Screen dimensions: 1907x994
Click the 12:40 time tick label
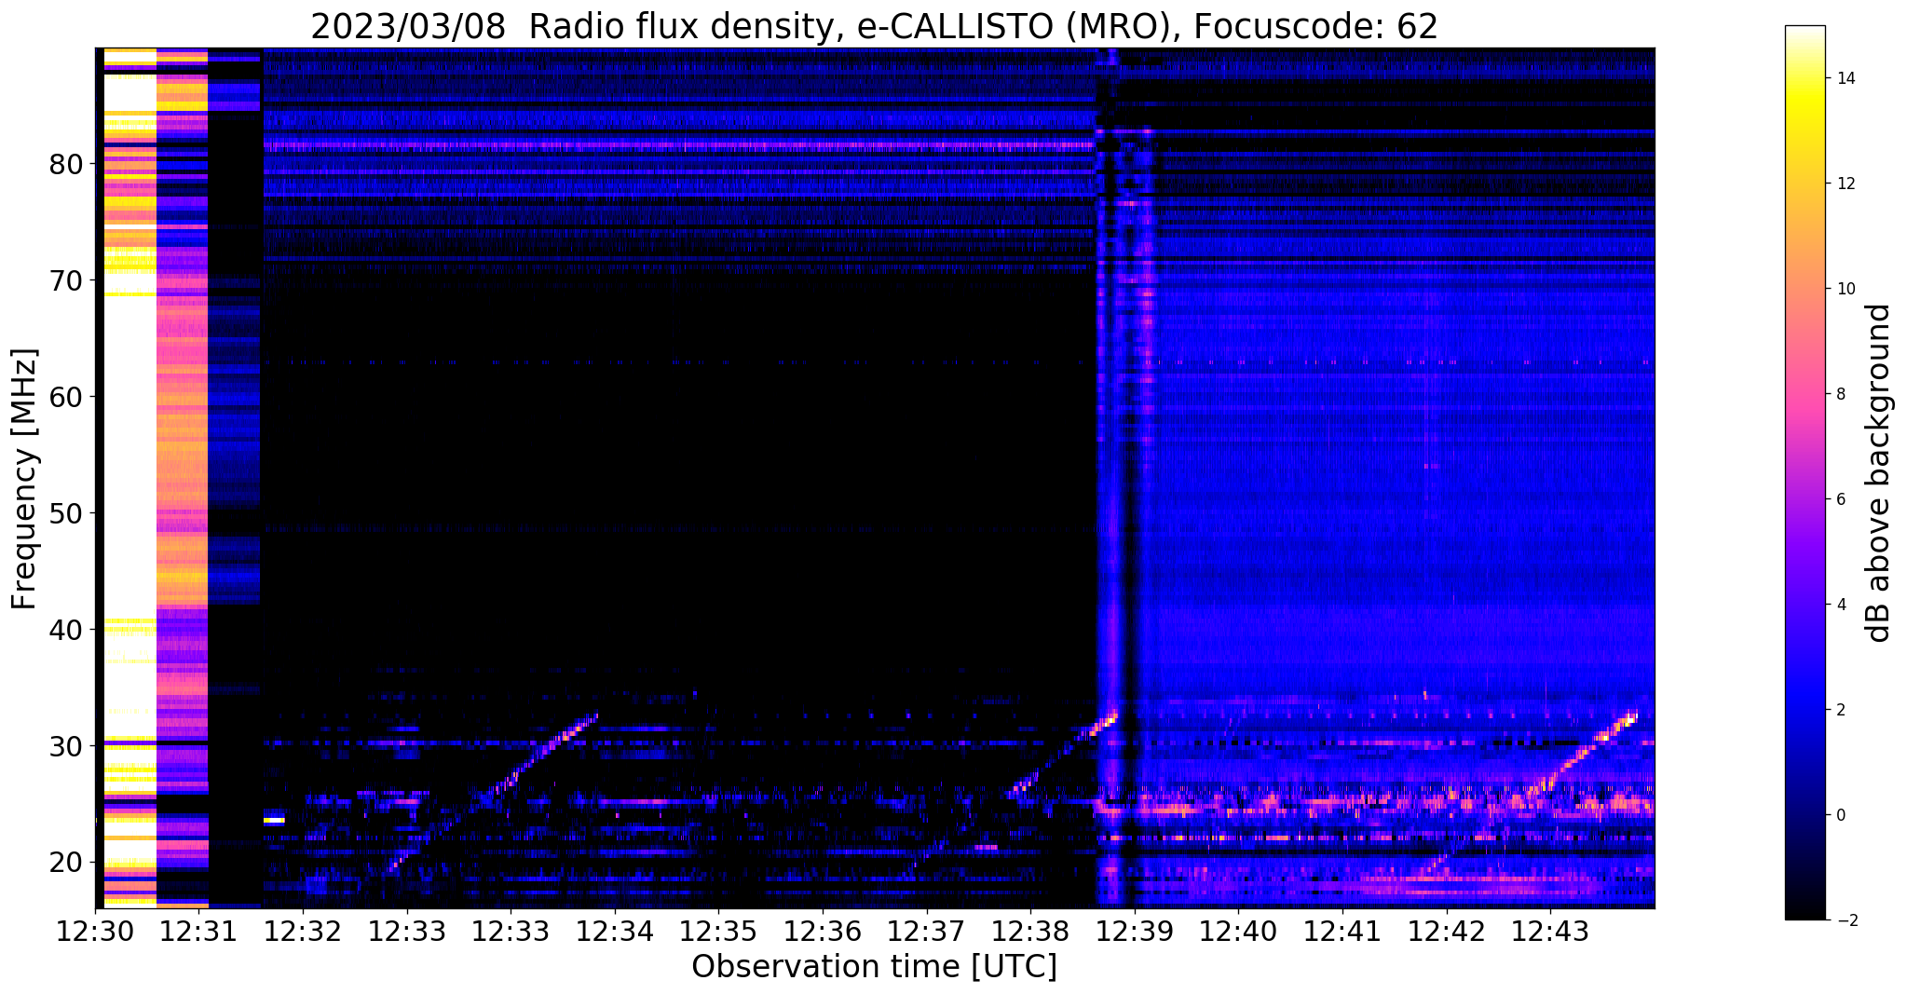[x=1238, y=931]
